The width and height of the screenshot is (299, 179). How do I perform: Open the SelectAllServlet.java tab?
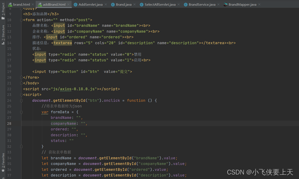coord(160,4)
